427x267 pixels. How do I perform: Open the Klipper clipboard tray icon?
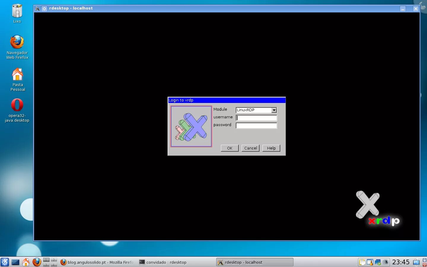[362, 262]
